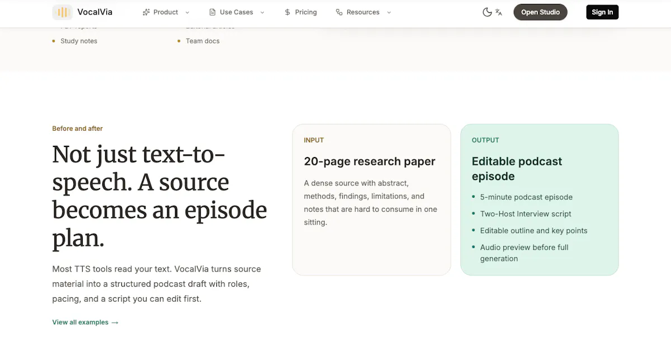This screenshot has height=352, width=671.
Task: Open the Product menu
Action: (166, 12)
